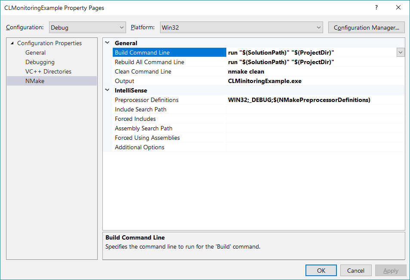Collapse the IntelliSense property group
Screen dimensions: 410x280
click(107, 90)
